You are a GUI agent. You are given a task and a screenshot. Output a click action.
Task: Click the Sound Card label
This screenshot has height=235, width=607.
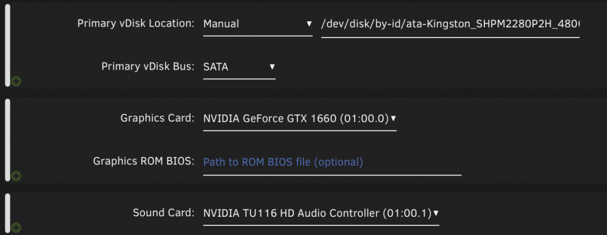point(164,213)
